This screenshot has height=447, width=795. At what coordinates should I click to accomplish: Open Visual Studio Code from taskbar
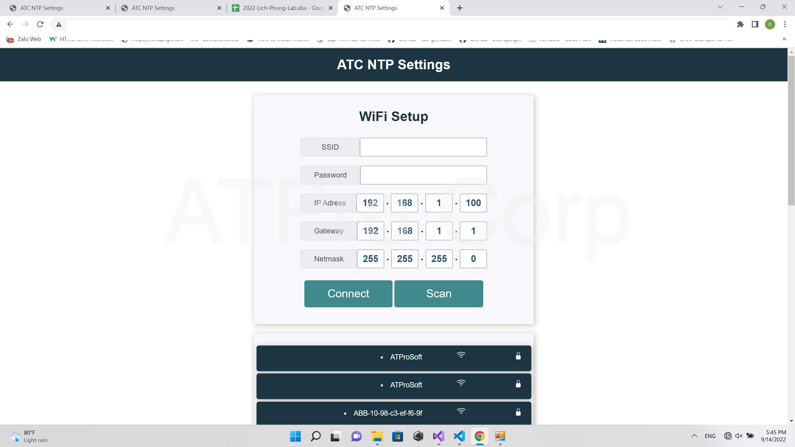coord(459,436)
